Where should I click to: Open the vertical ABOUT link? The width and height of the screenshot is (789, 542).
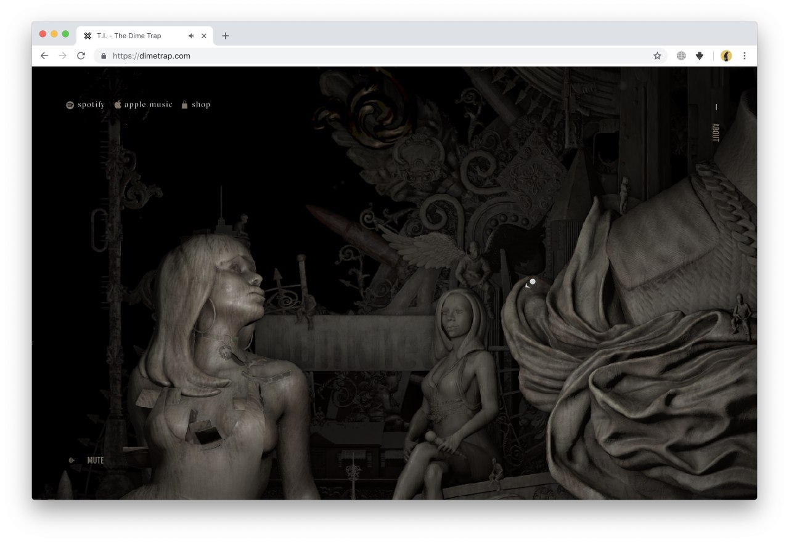pos(716,132)
